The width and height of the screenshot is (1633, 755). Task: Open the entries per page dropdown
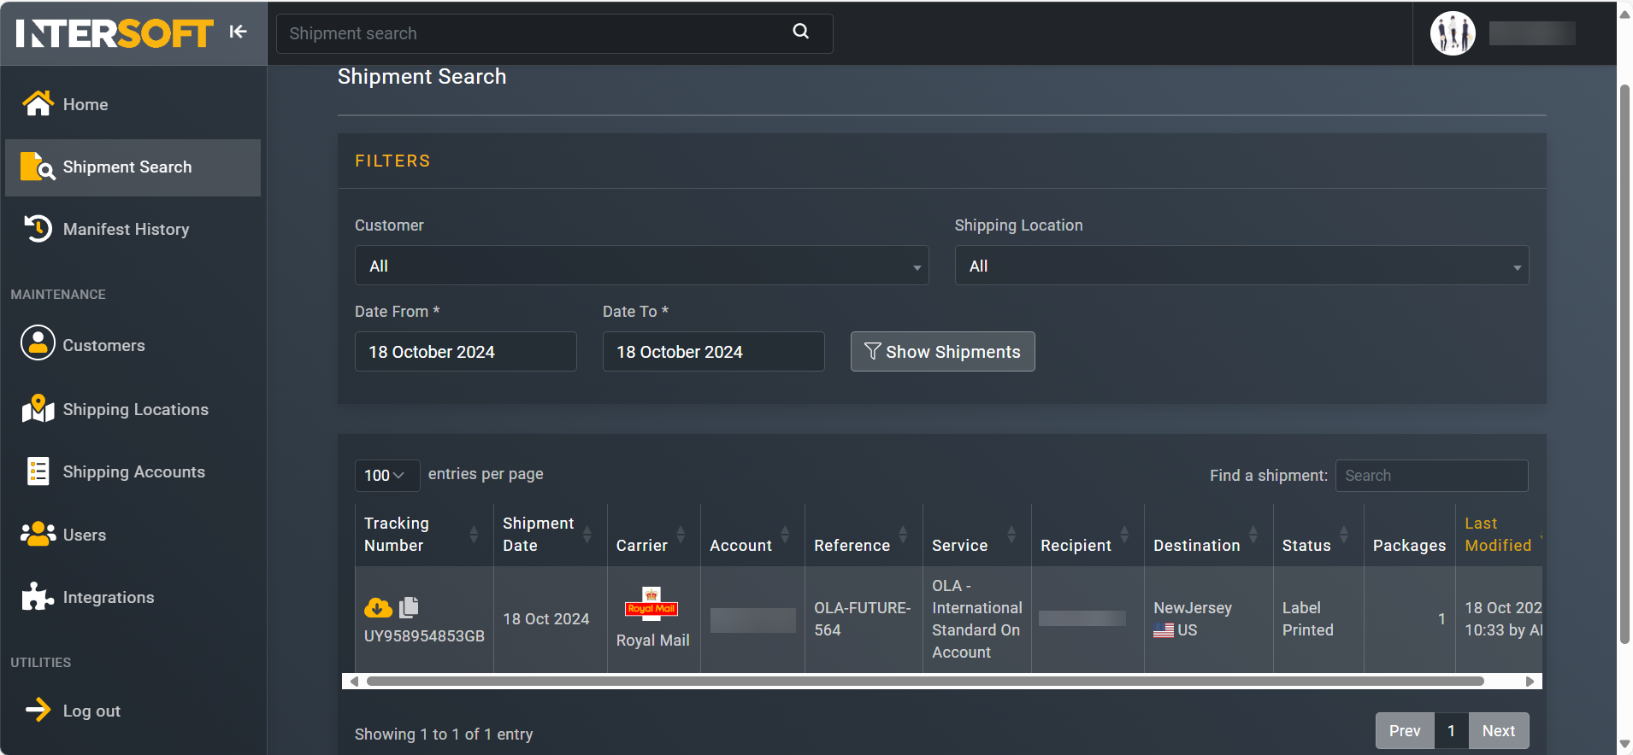(x=386, y=475)
